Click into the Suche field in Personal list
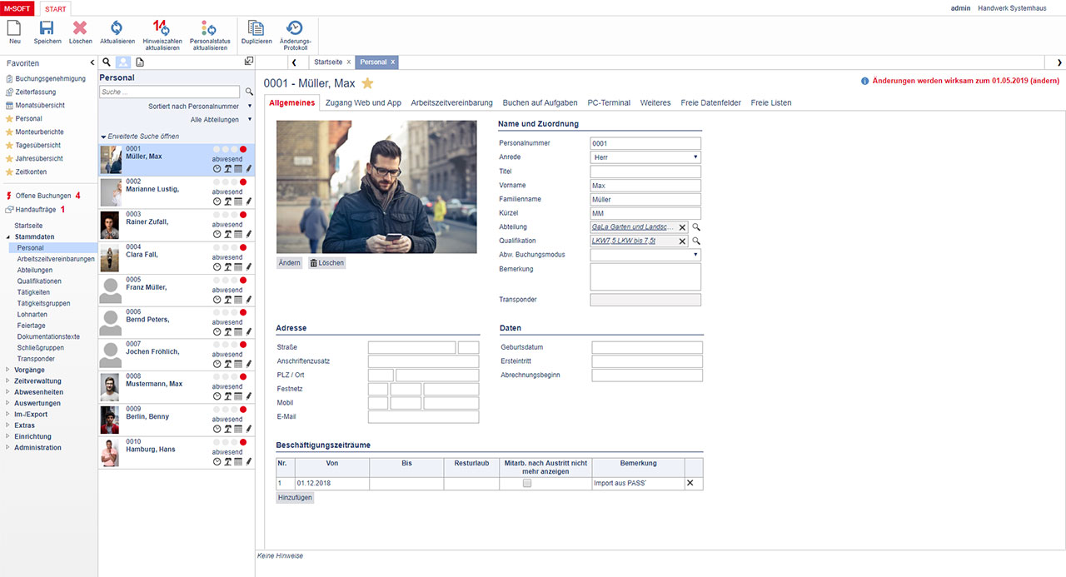 pyautogui.click(x=171, y=92)
